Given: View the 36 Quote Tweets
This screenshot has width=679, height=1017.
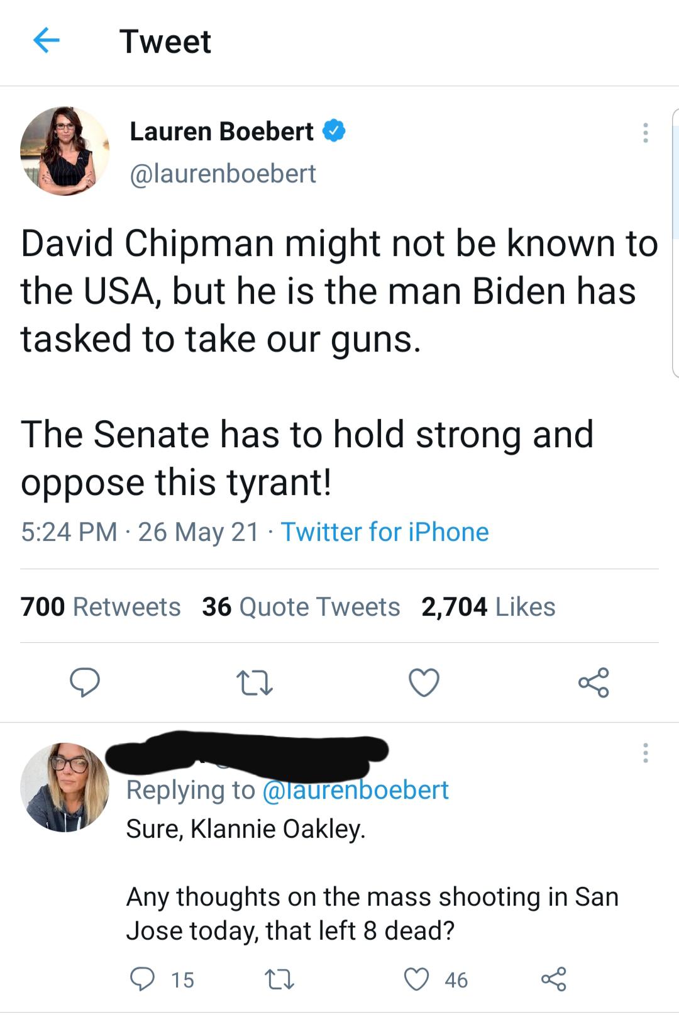Looking at the screenshot, I should pyautogui.click(x=301, y=607).
